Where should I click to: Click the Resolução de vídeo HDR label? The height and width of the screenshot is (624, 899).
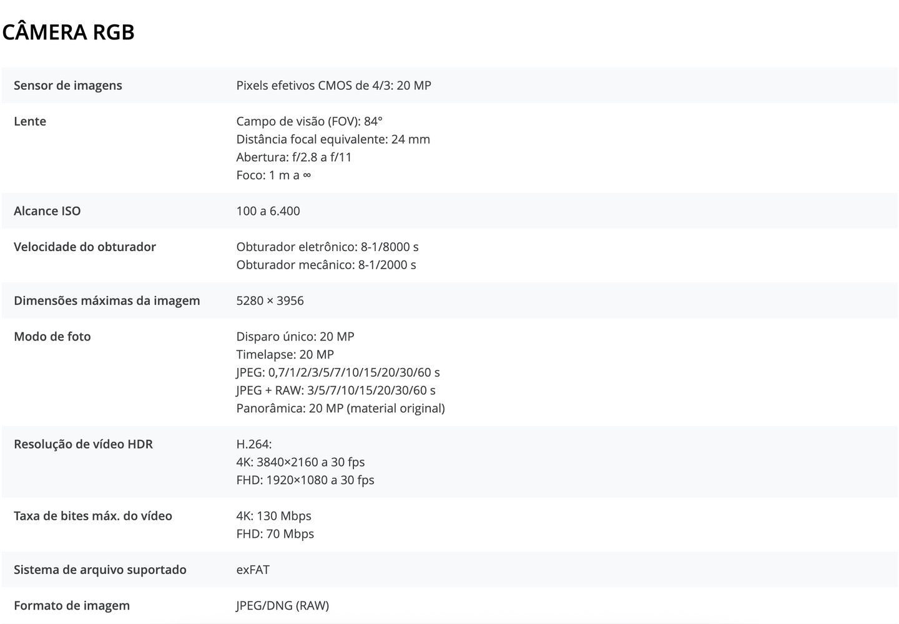83,444
